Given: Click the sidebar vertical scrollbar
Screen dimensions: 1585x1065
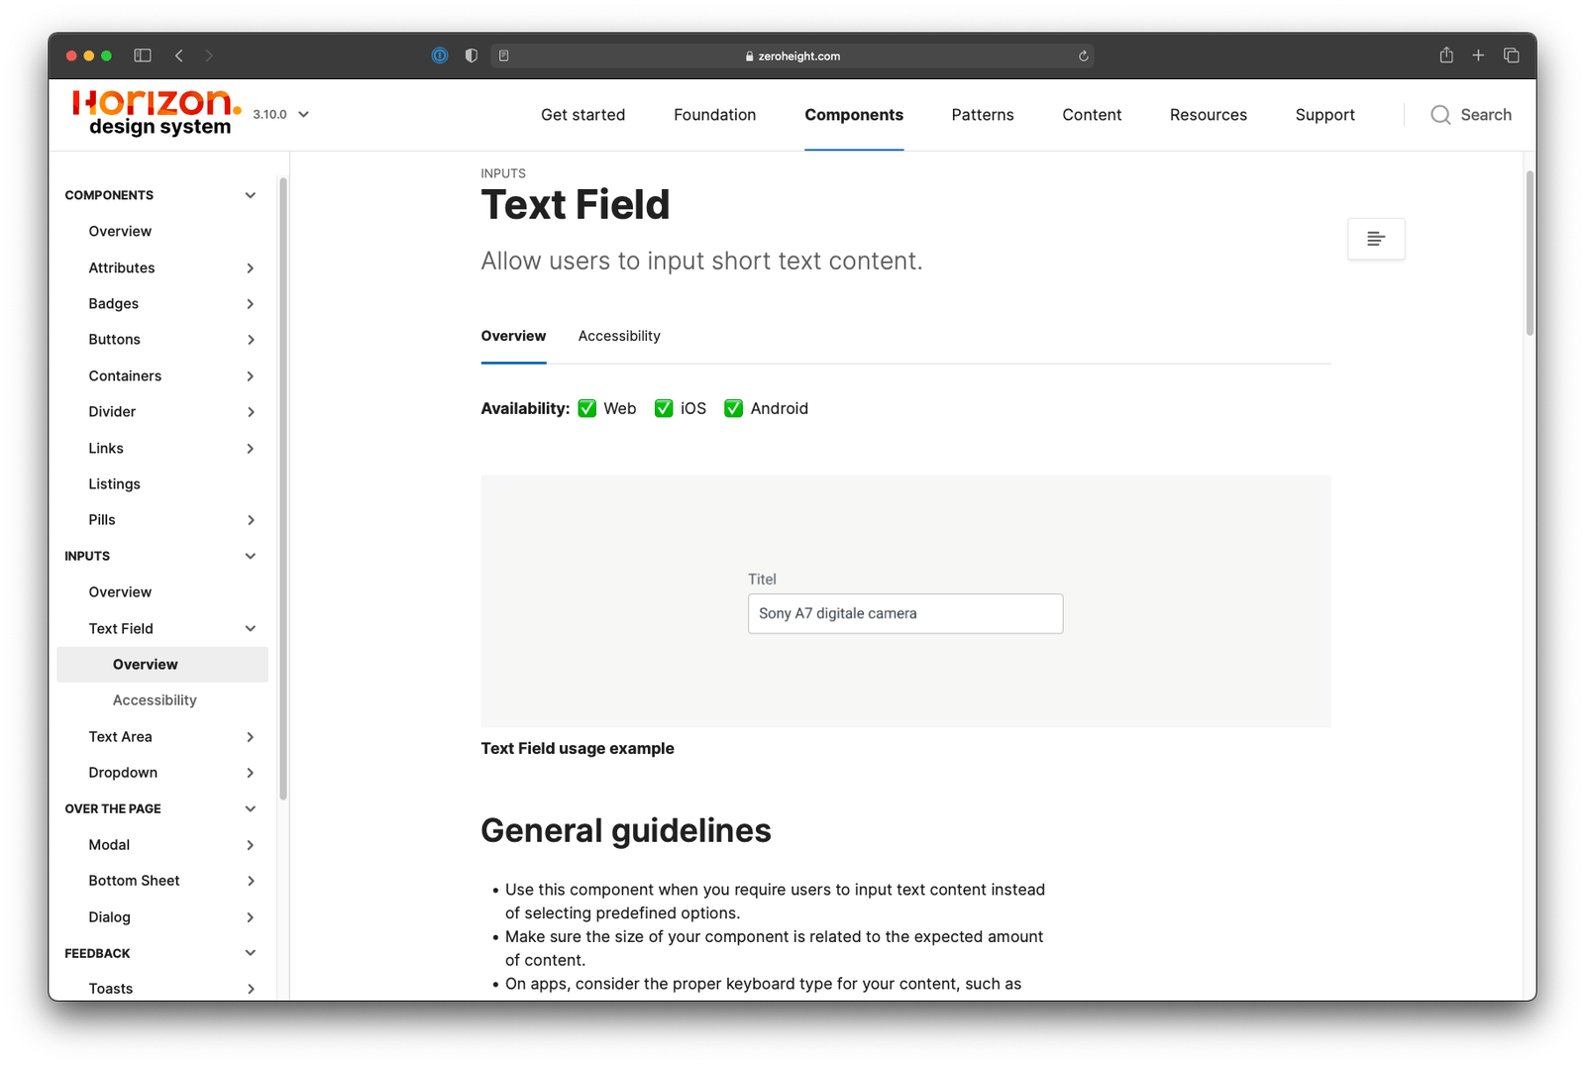Looking at the screenshot, I should [x=282, y=488].
